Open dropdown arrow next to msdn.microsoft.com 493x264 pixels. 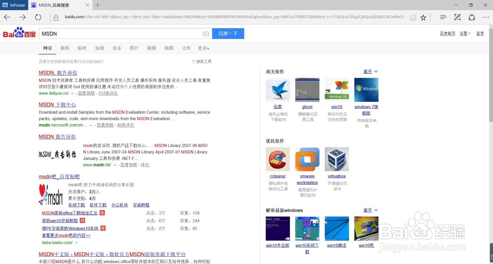pyautogui.click(x=91, y=126)
